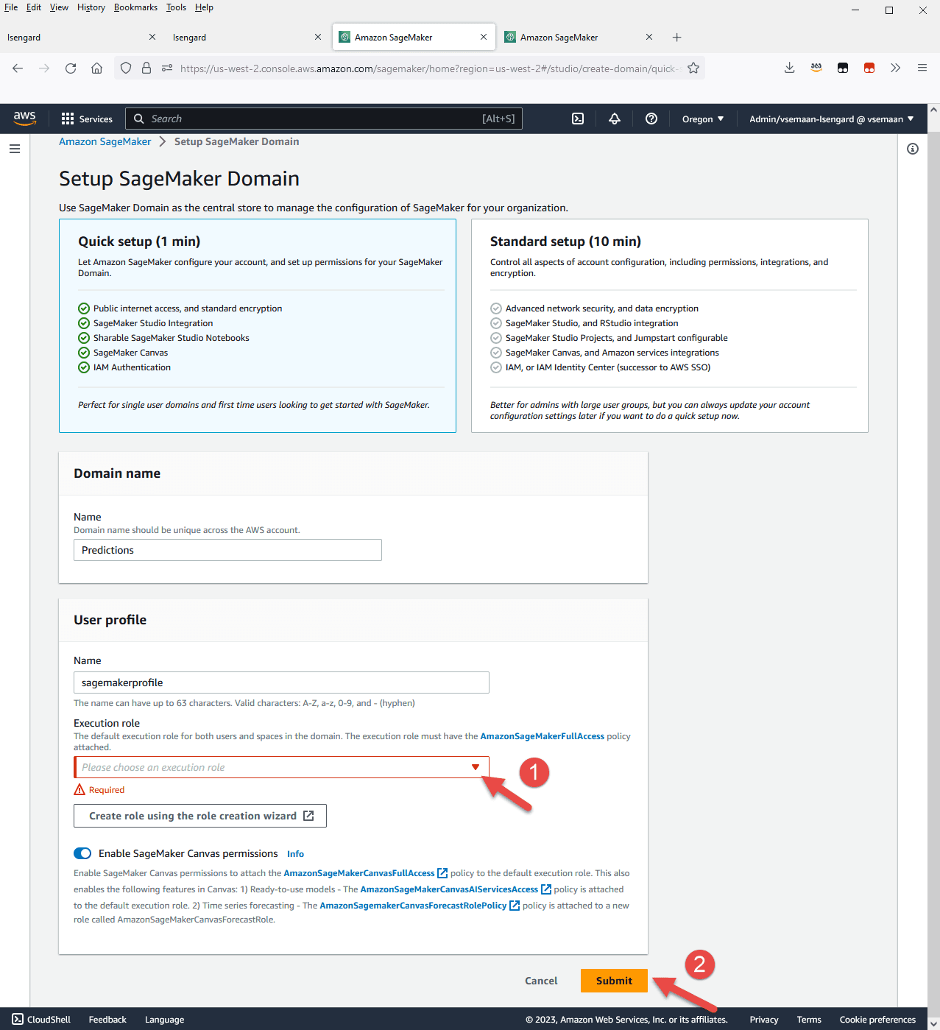Open the Tools menu
Image resolution: width=940 pixels, height=1030 pixels.
[176, 7]
